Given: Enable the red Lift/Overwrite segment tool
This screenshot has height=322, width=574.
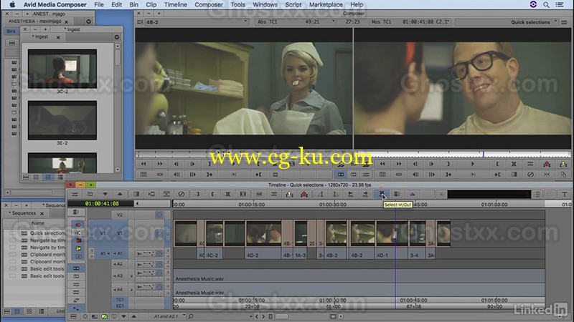Looking at the screenshot, I should [x=78, y=225].
